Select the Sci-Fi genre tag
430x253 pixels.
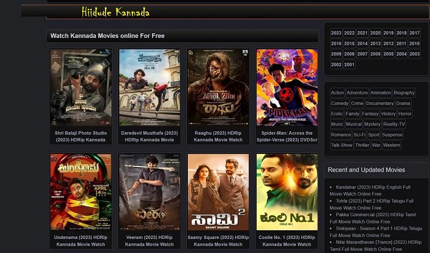(x=360, y=135)
